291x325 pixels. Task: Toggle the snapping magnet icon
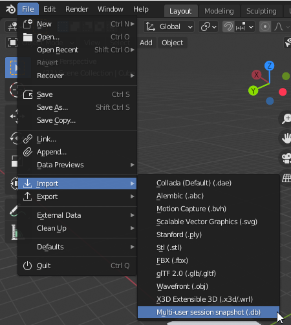[228, 26]
